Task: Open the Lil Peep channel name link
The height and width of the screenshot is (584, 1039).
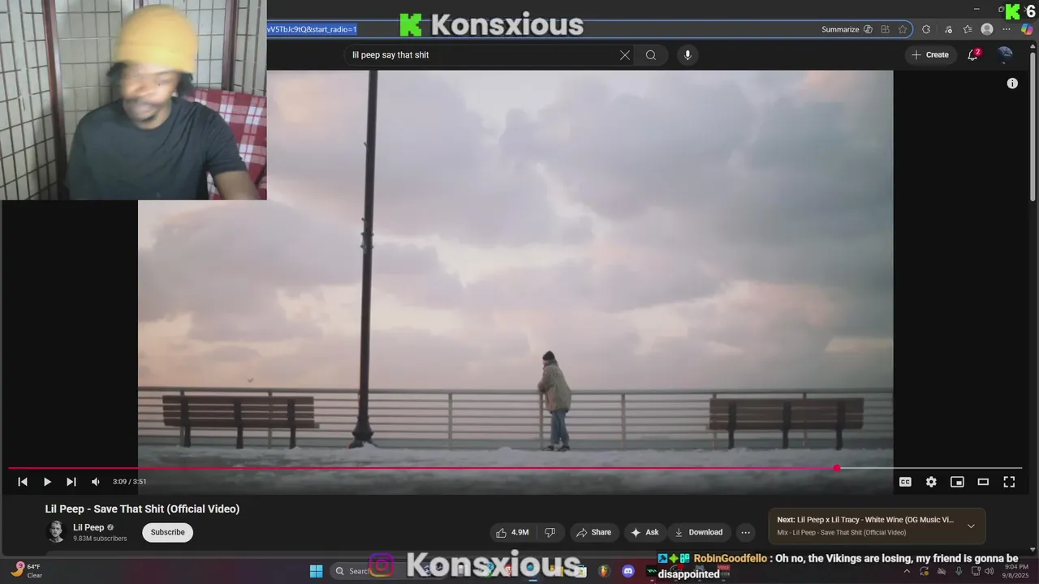Action: point(88,527)
